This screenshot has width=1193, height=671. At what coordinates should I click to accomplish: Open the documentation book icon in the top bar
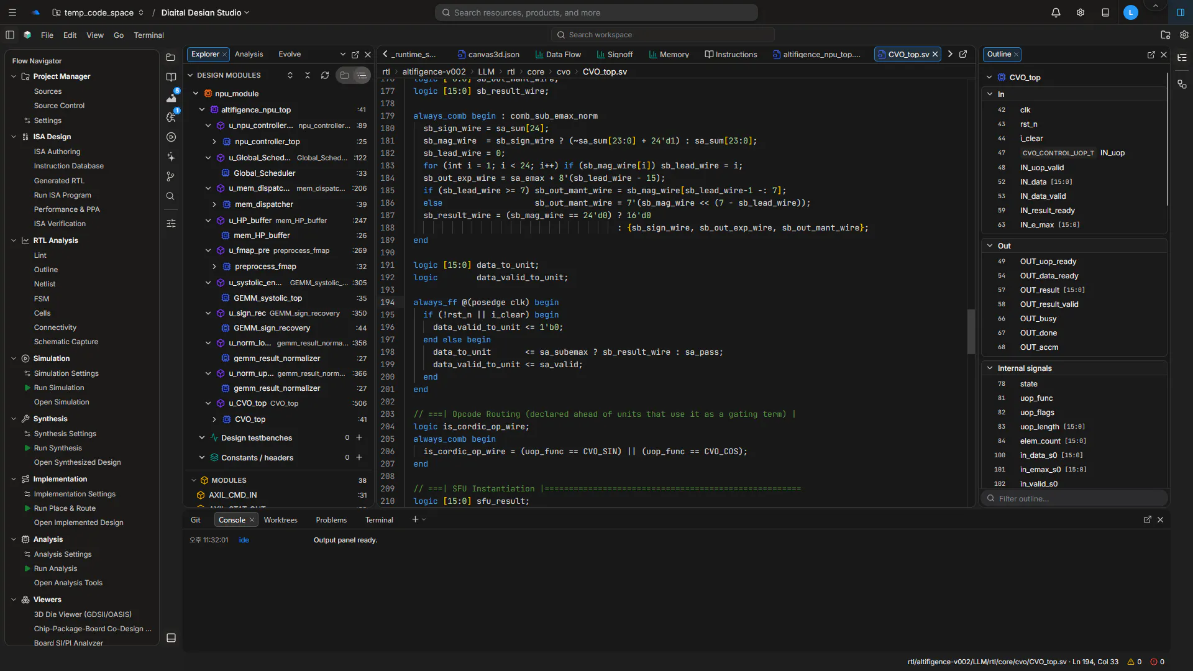[x=1105, y=12]
